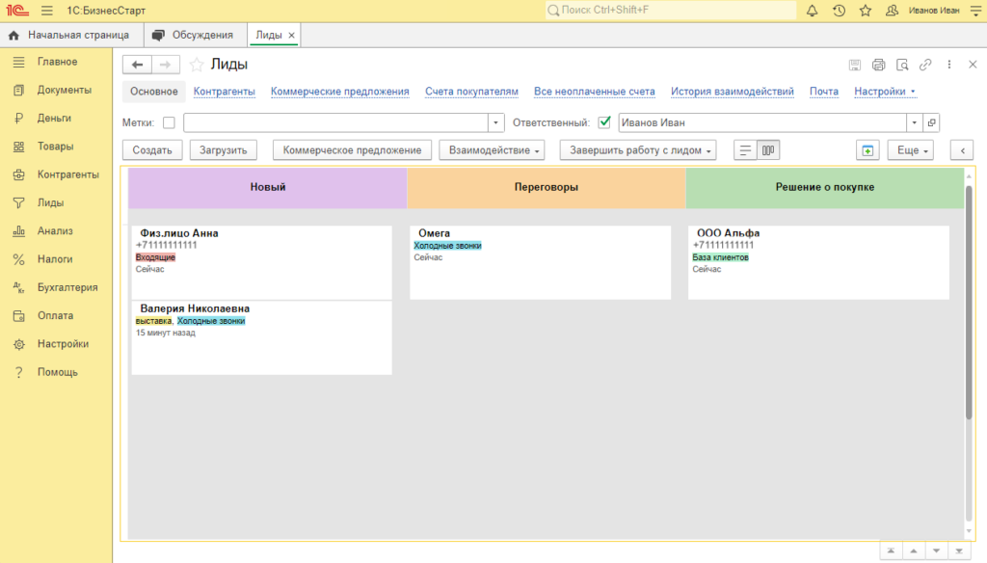The height and width of the screenshot is (563, 987).
Task: Click the green add-column icon
Action: click(x=867, y=149)
